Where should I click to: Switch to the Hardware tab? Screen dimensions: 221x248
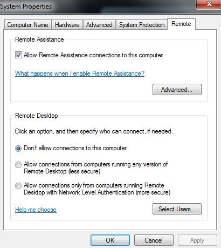coord(67,25)
